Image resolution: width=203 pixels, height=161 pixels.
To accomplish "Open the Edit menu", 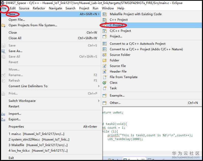I will [x=13, y=8].
